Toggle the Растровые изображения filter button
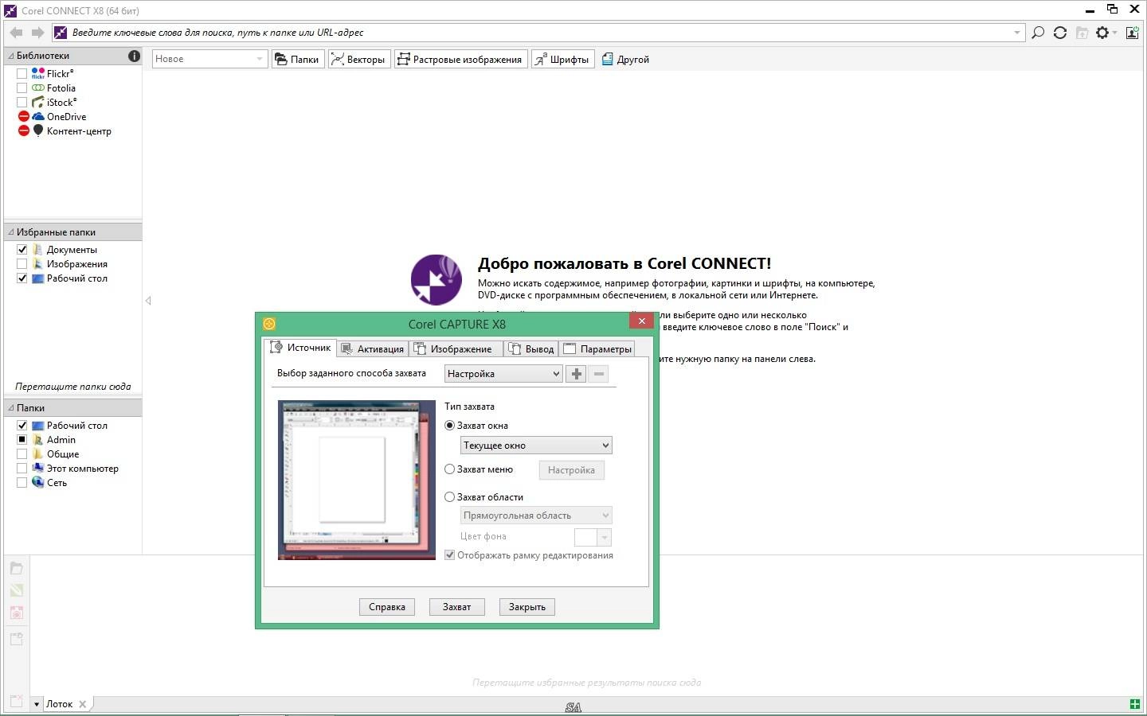 (460, 59)
